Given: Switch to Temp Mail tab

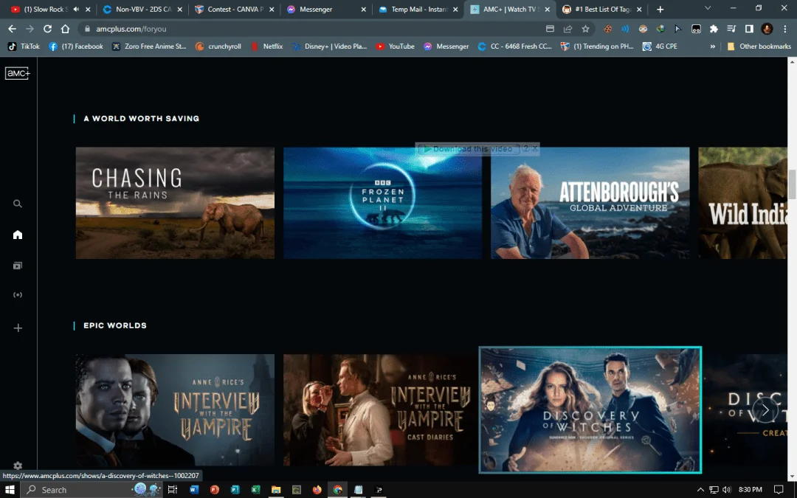Looking at the screenshot, I should click(x=417, y=9).
